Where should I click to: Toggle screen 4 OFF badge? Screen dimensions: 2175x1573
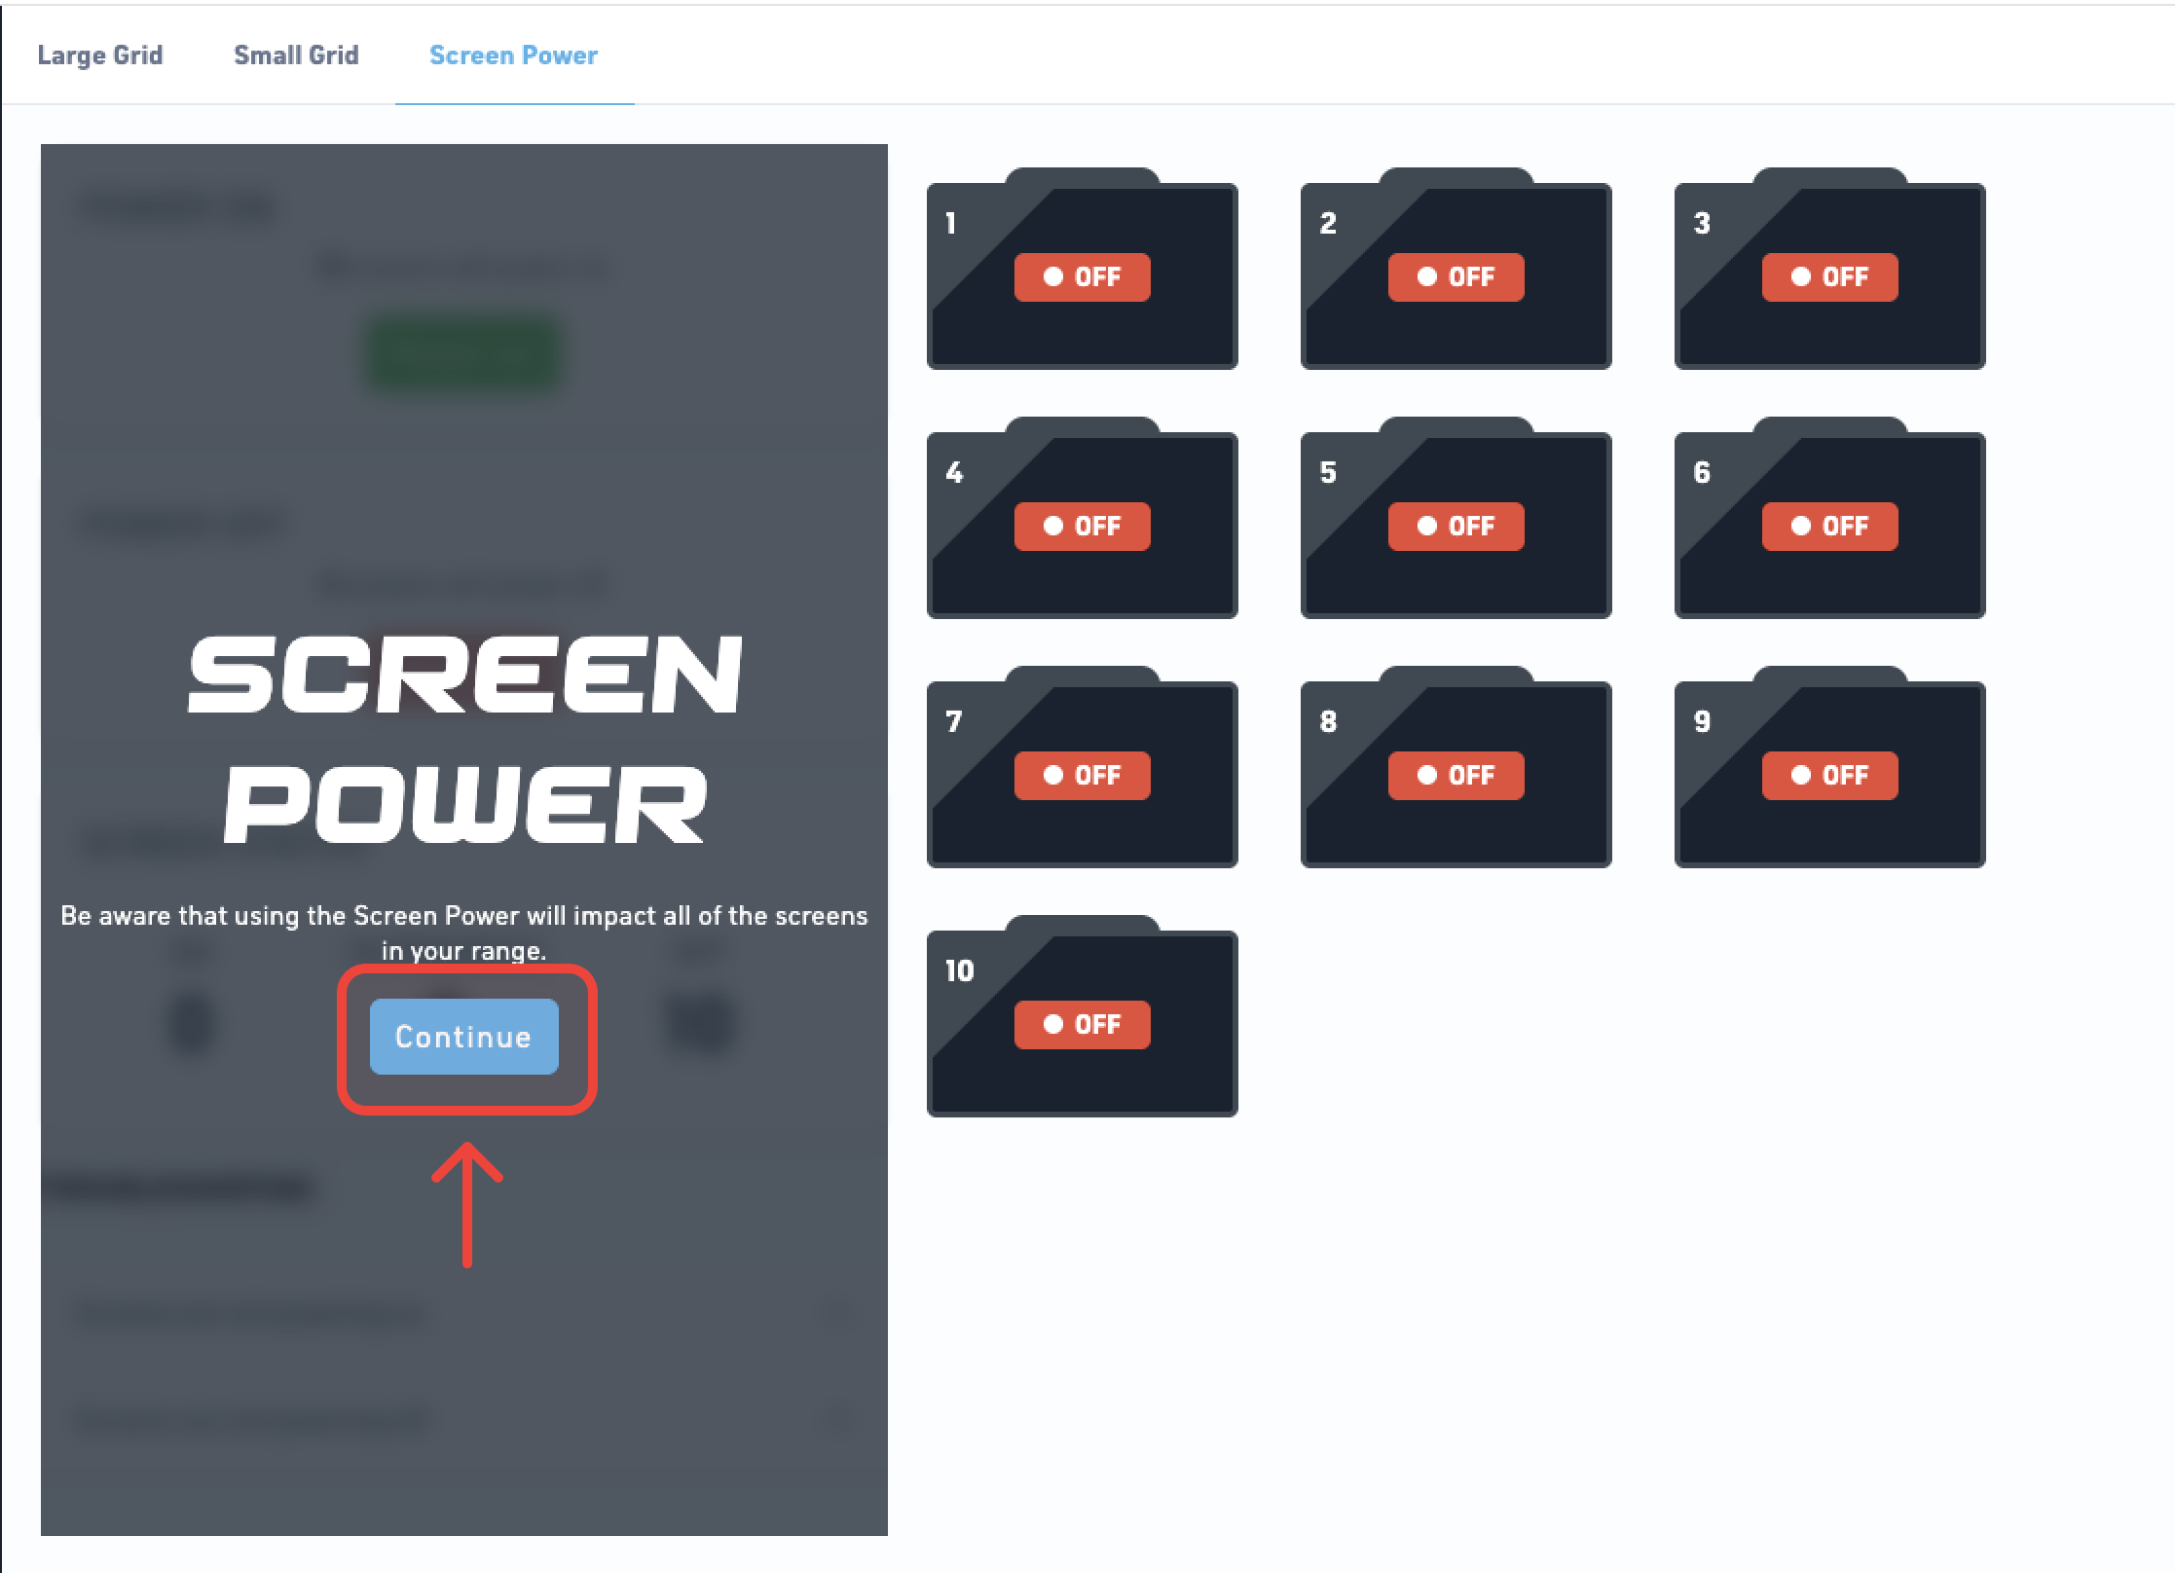click(1082, 527)
